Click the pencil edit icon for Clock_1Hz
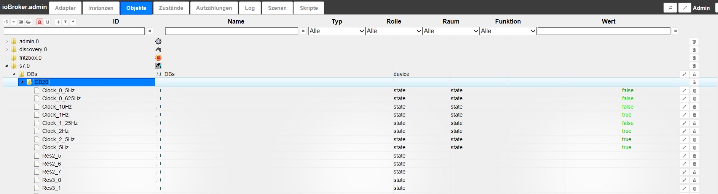The image size is (718, 194). pyautogui.click(x=684, y=115)
